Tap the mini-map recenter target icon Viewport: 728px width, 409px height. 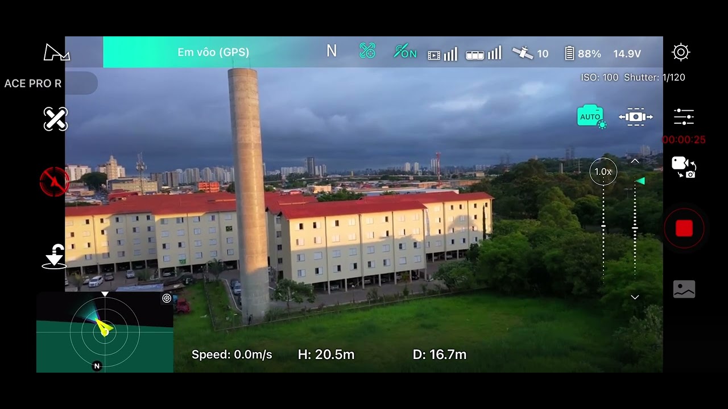(167, 298)
